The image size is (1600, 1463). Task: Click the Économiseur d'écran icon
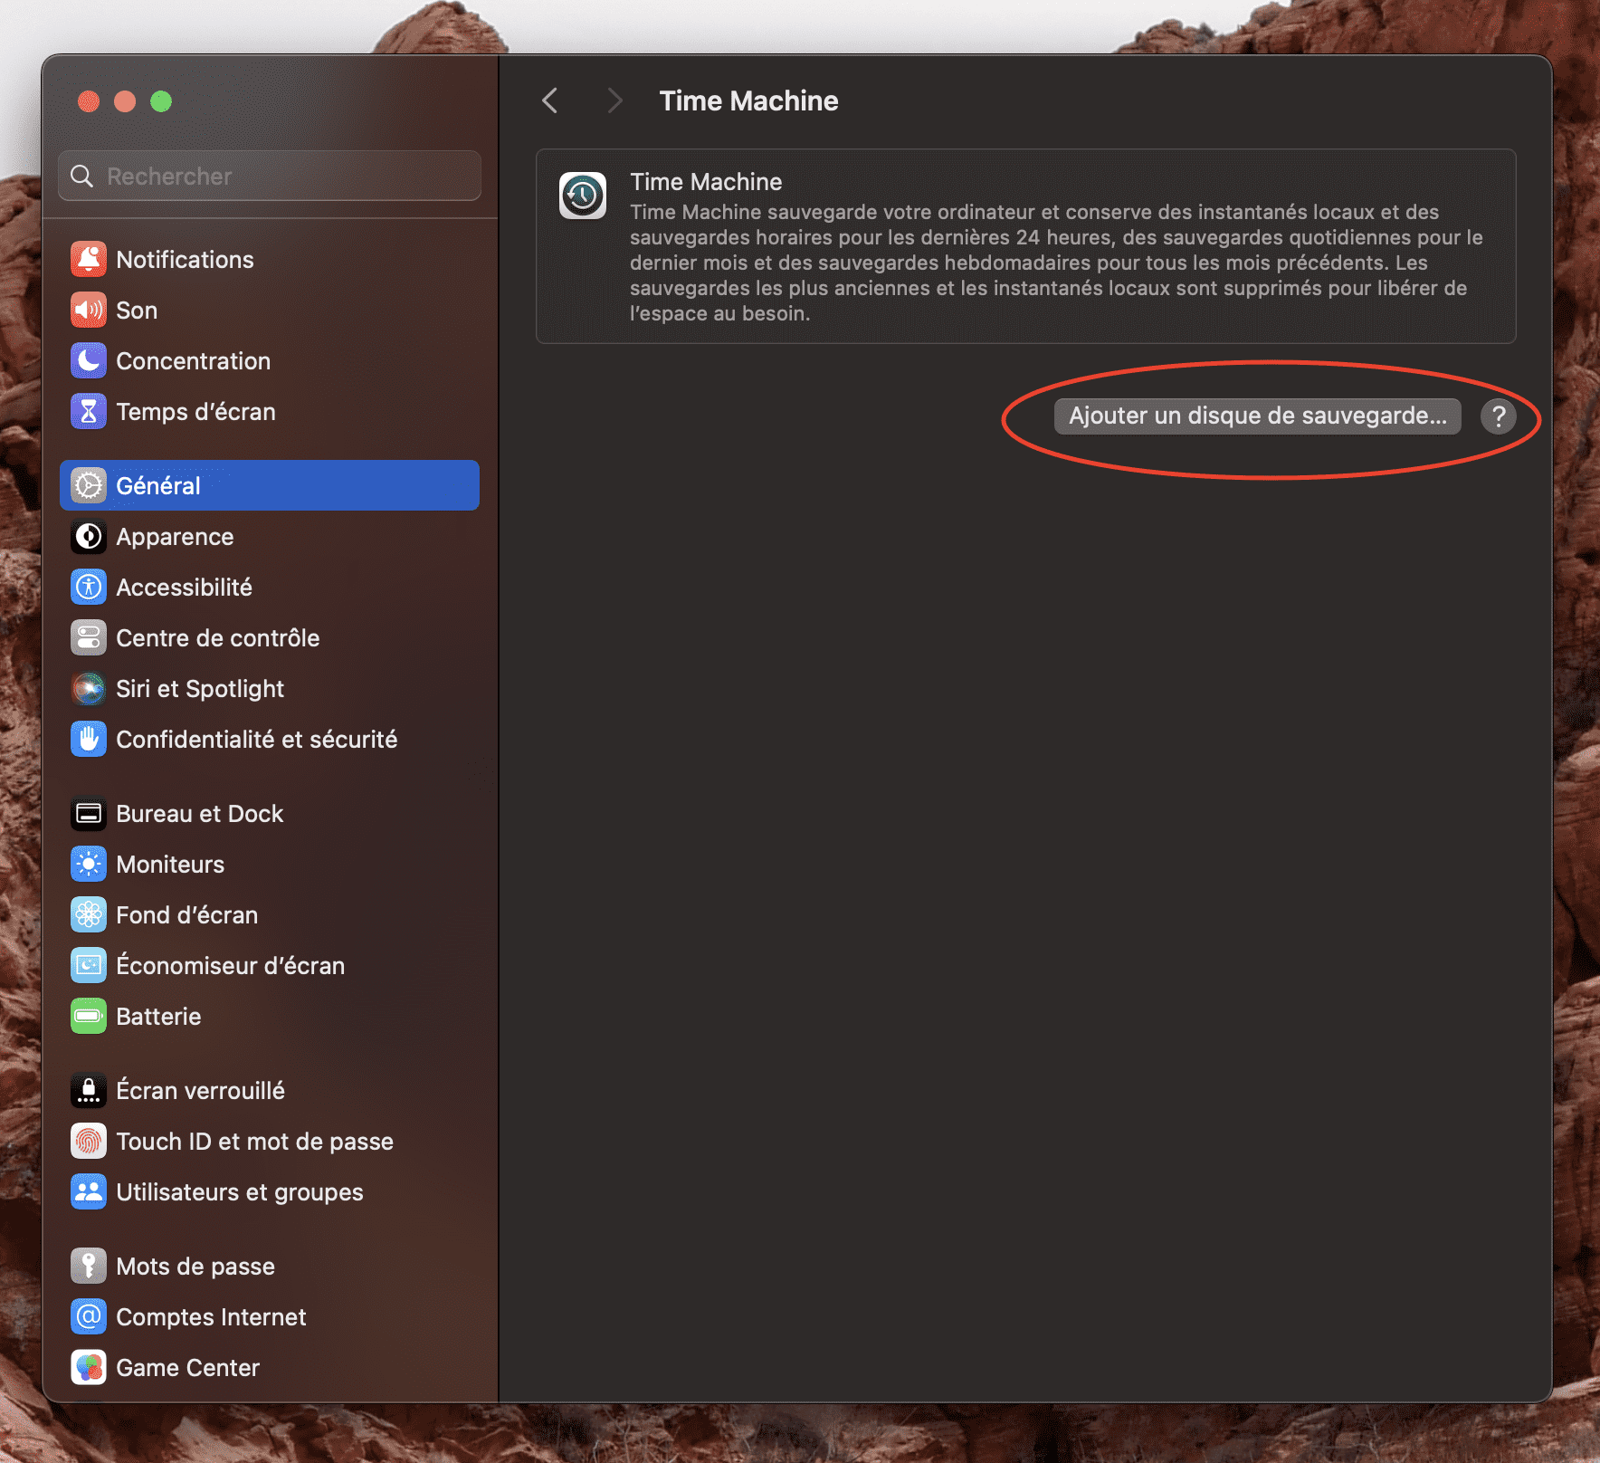tap(89, 966)
